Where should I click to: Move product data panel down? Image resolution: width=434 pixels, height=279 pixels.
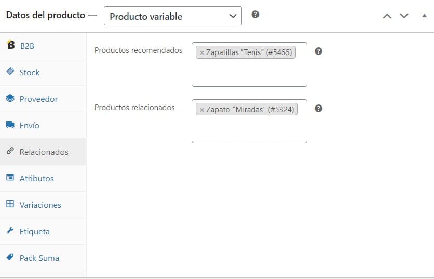[x=404, y=16]
